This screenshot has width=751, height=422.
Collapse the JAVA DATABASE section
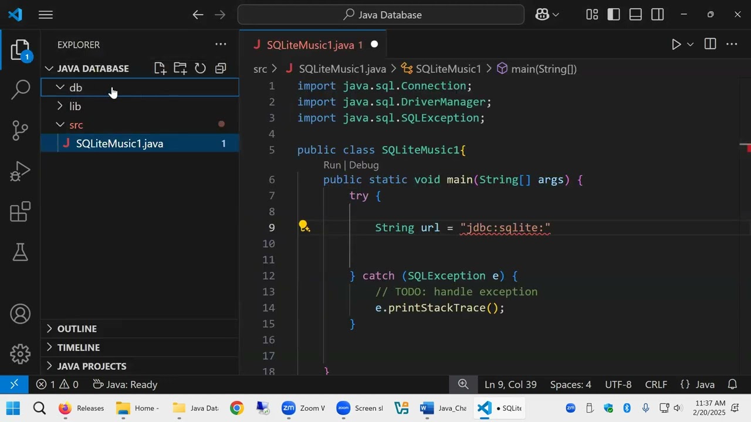click(49, 69)
